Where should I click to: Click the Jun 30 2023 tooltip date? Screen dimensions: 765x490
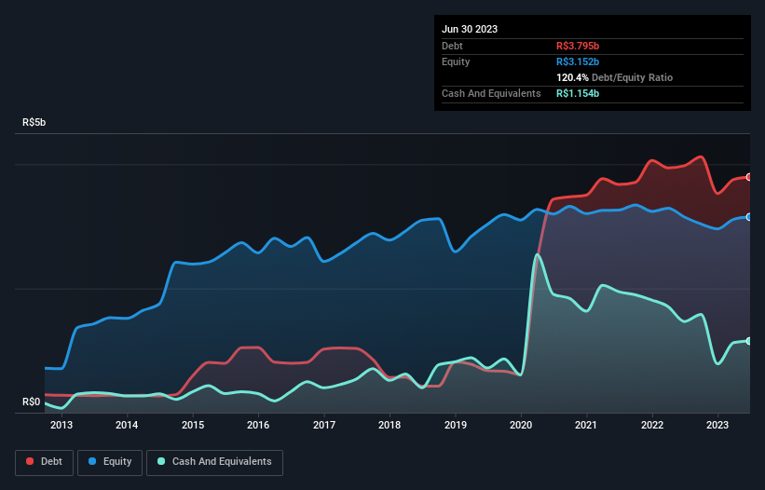coord(470,29)
